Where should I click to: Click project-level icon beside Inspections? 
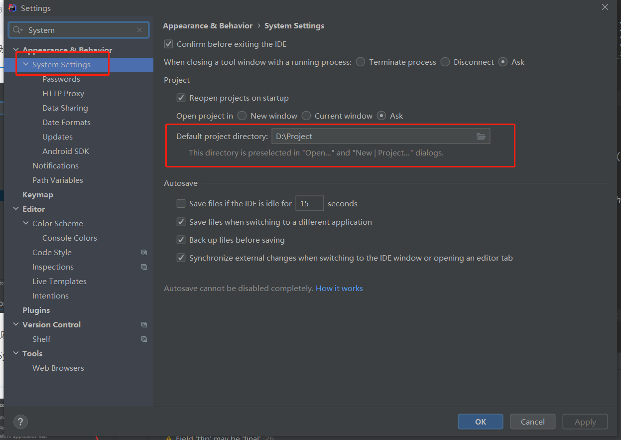click(144, 267)
